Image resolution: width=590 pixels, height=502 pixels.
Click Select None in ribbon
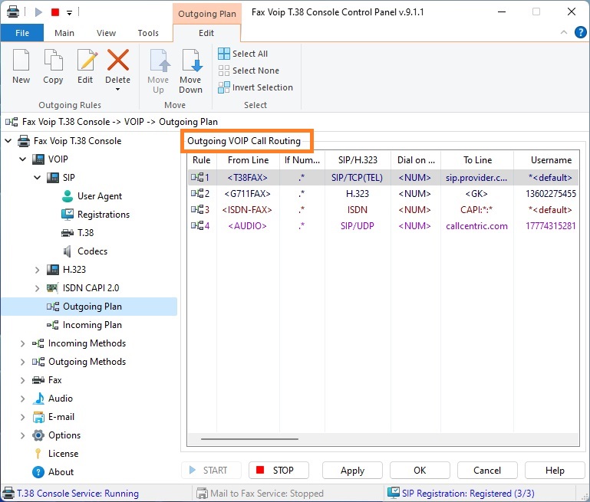tap(249, 71)
